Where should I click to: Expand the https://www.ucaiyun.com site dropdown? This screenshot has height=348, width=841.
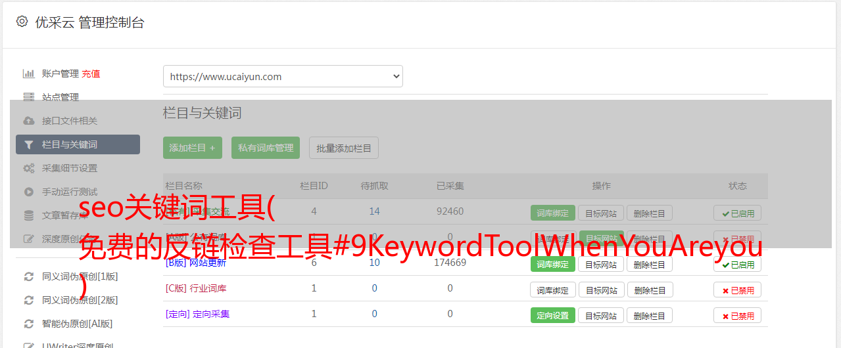coord(283,76)
